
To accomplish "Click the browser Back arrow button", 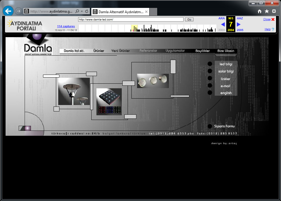I will (8, 11).
